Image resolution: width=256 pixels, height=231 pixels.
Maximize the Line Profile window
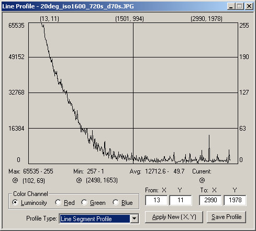tap(240, 6)
